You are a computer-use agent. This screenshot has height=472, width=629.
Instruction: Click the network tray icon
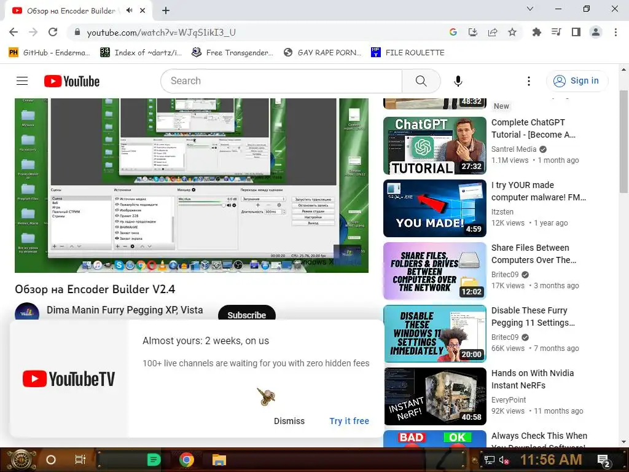(489, 460)
